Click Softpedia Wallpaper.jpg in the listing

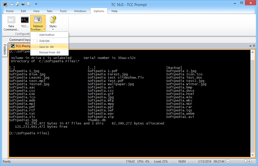pos(110,84)
